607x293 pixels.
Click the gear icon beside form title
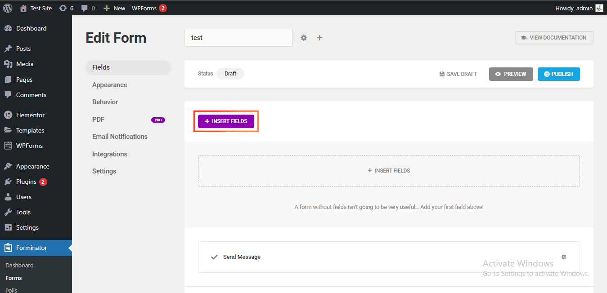point(304,38)
